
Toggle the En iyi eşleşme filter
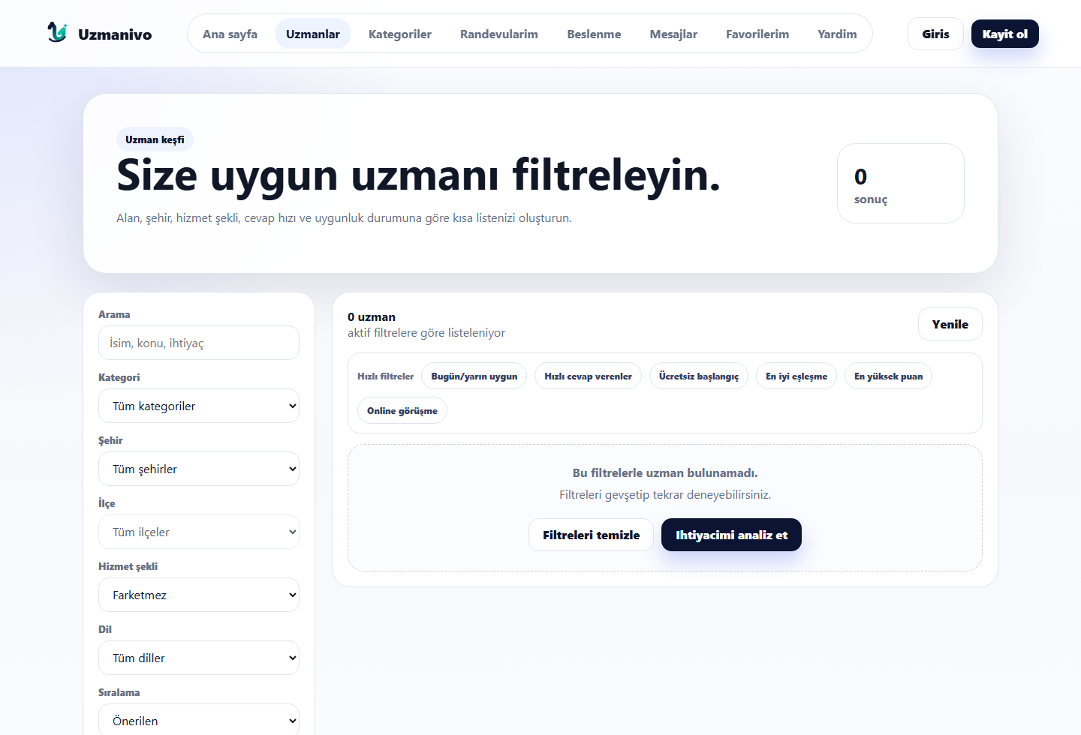(796, 376)
